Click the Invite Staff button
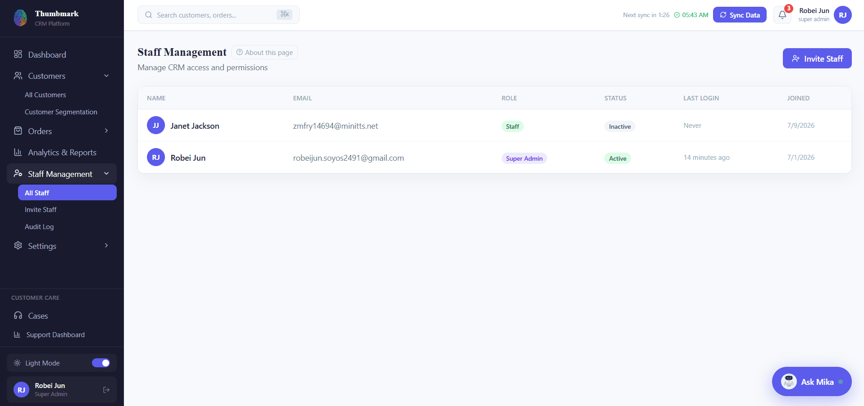 click(817, 59)
